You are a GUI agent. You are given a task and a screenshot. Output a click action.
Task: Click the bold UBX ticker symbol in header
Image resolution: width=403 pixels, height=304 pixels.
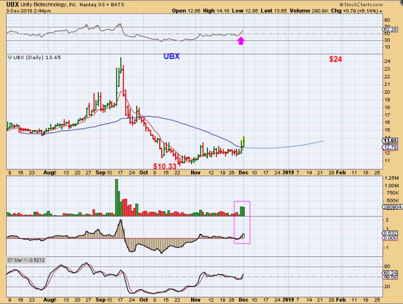[x=13, y=5]
